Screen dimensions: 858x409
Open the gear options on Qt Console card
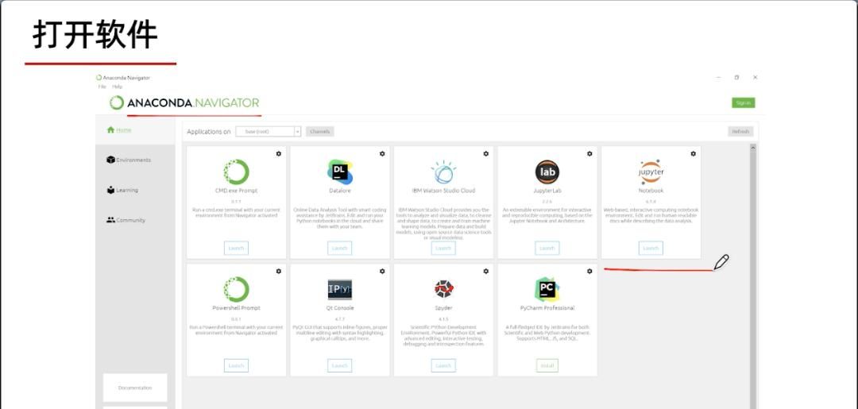[x=382, y=271]
